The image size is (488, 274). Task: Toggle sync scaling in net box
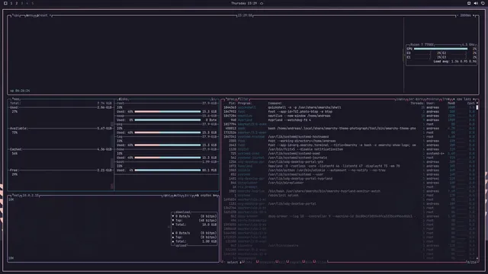click(167, 196)
